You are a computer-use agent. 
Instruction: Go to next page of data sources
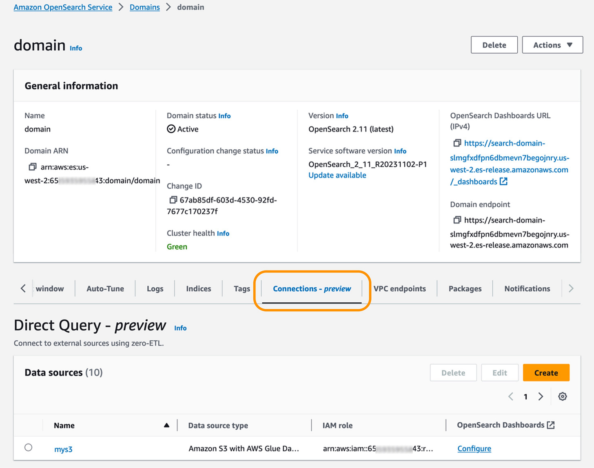(541, 397)
